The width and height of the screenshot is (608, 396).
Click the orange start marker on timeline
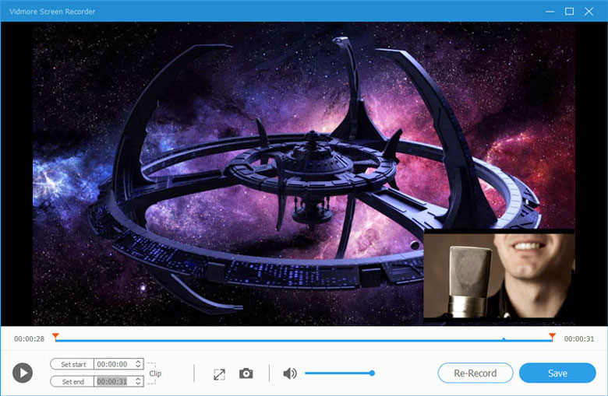point(55,336)
